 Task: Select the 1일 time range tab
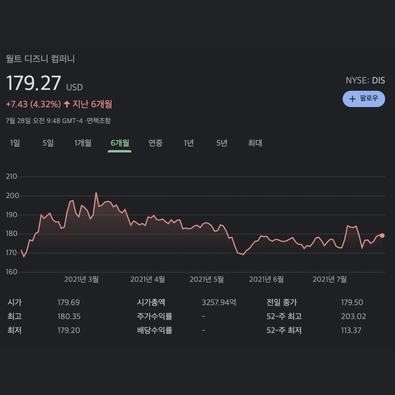click(15, 143)
